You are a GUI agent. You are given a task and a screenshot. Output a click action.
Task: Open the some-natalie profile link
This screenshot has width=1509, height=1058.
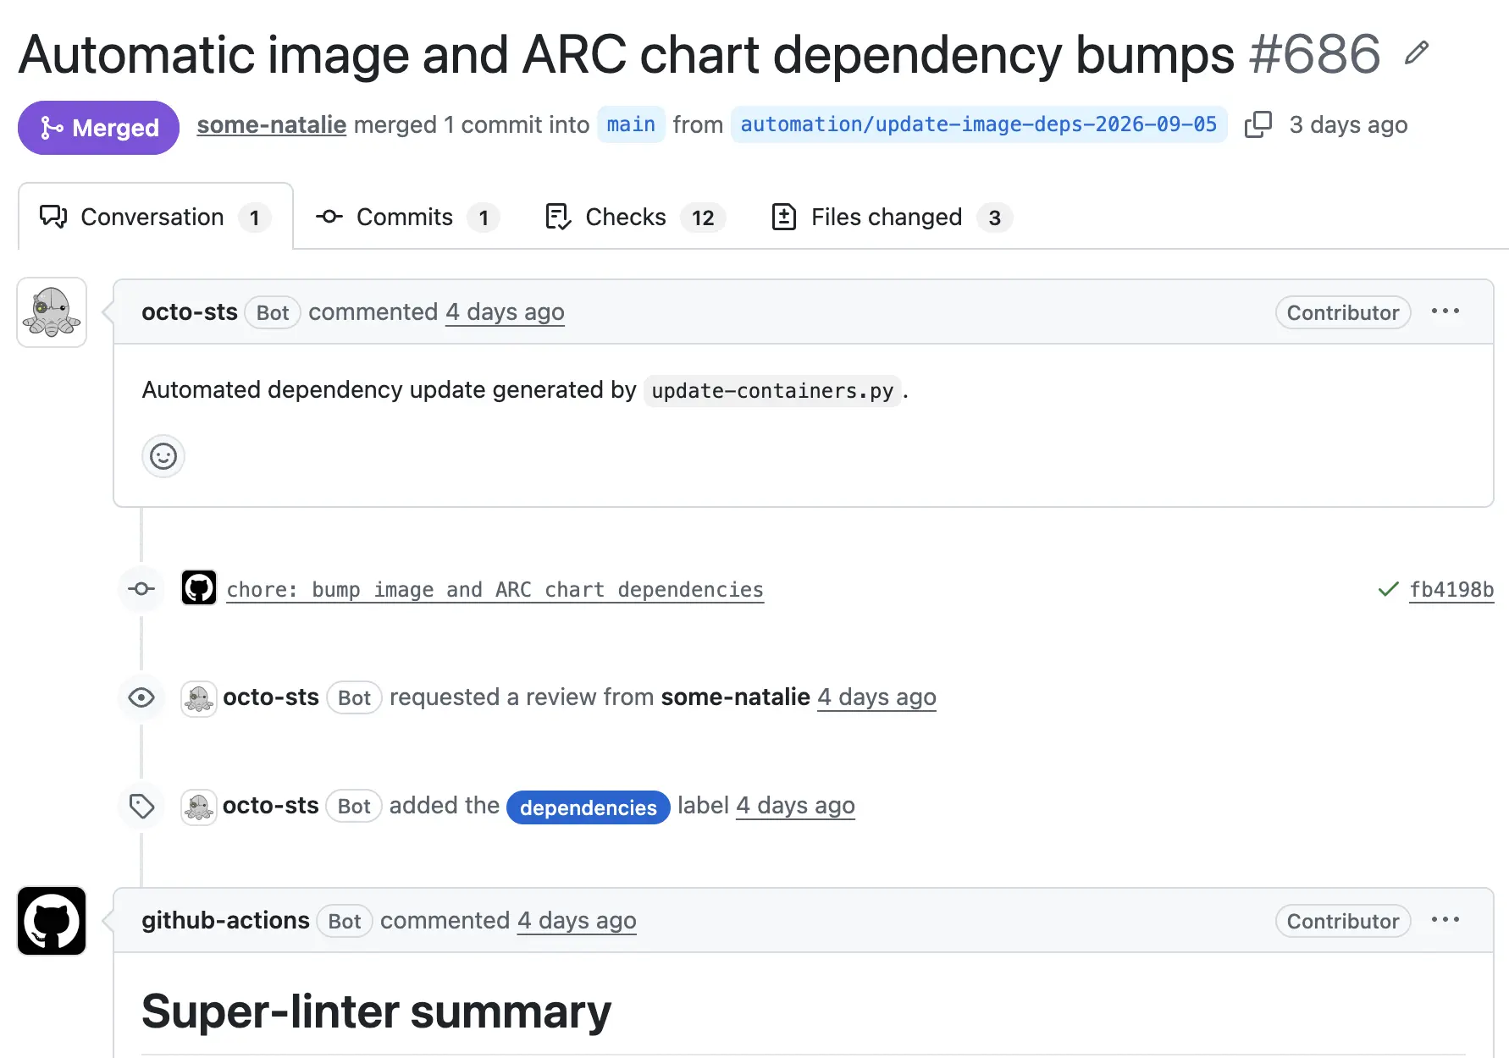[272, 125]
